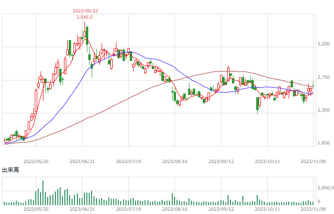The image size is (334, 214).
Task: Click the tallest volume bar in late May
Action: [x=43, y=193]
